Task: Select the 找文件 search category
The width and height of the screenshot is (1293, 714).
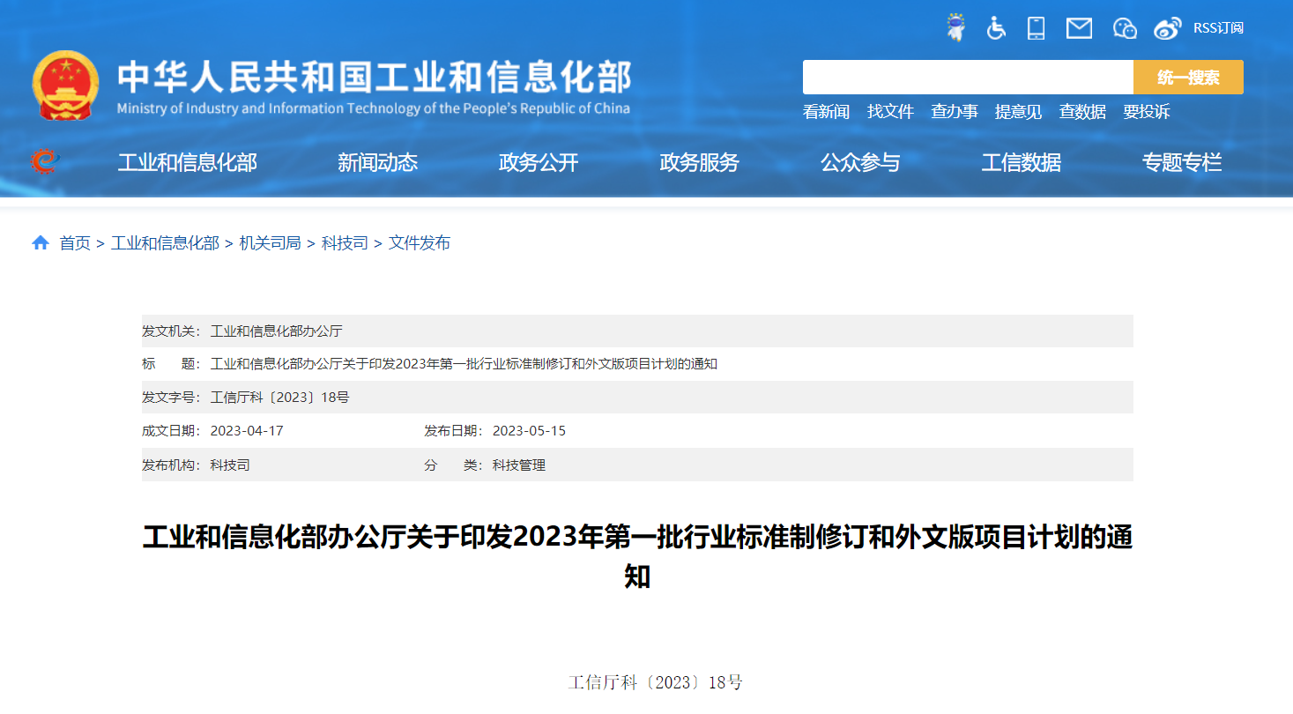Action: coord(890,112)
